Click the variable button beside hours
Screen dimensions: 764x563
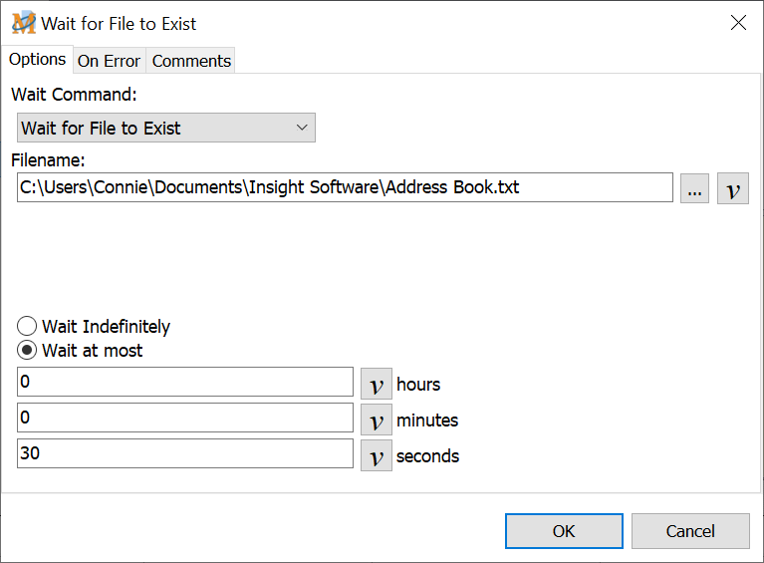376,384
